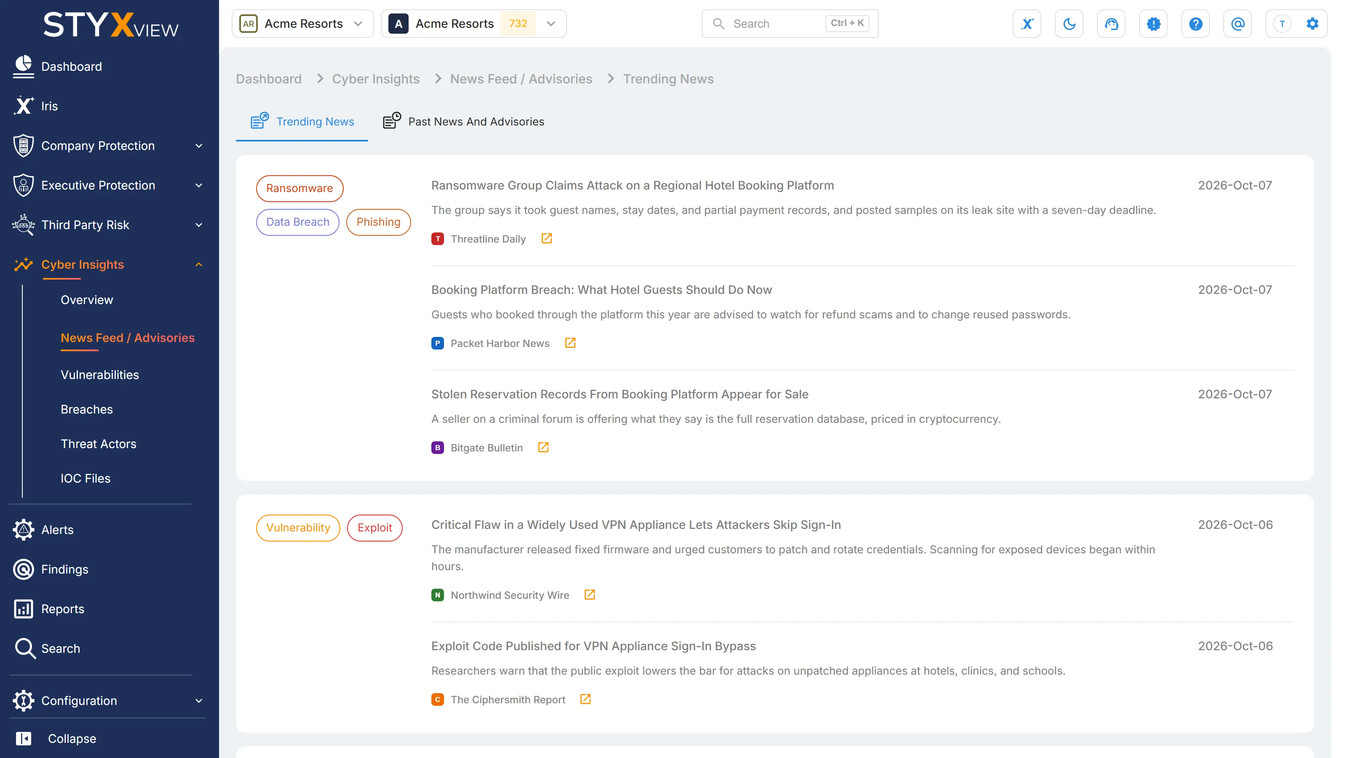Switch to Trending News tab
Screen dimensions: 1348x758
point(302,121)
